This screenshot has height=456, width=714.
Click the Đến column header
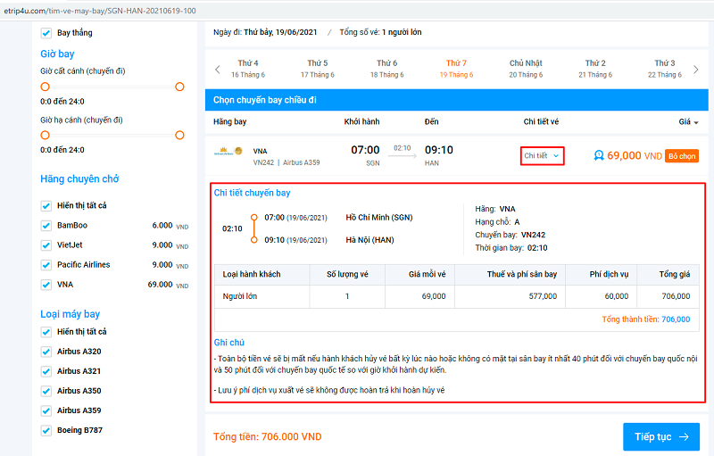[x=431, y=121]
